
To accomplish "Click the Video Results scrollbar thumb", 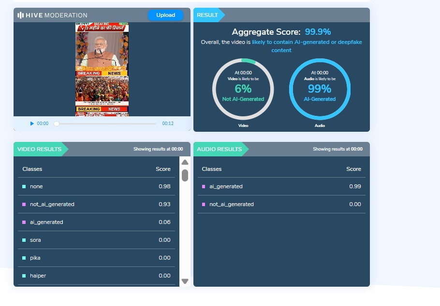I will tap(185, 175).
